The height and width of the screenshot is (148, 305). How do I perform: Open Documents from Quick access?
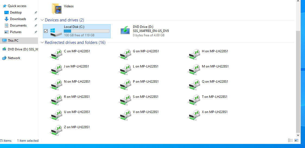tap(18, 25)
